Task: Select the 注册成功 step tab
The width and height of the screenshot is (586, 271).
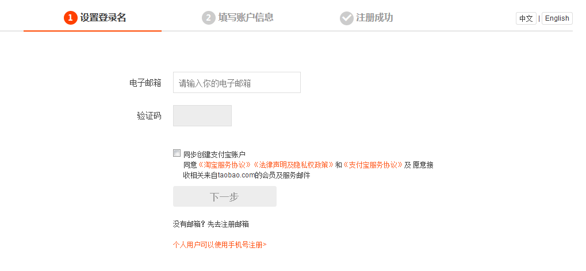Action: [374, 18]
